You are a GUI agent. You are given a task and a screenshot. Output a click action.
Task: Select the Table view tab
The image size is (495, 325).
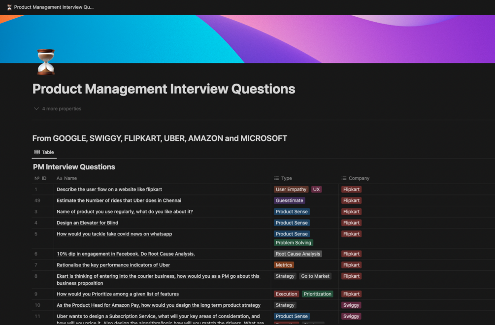point(44,152)
